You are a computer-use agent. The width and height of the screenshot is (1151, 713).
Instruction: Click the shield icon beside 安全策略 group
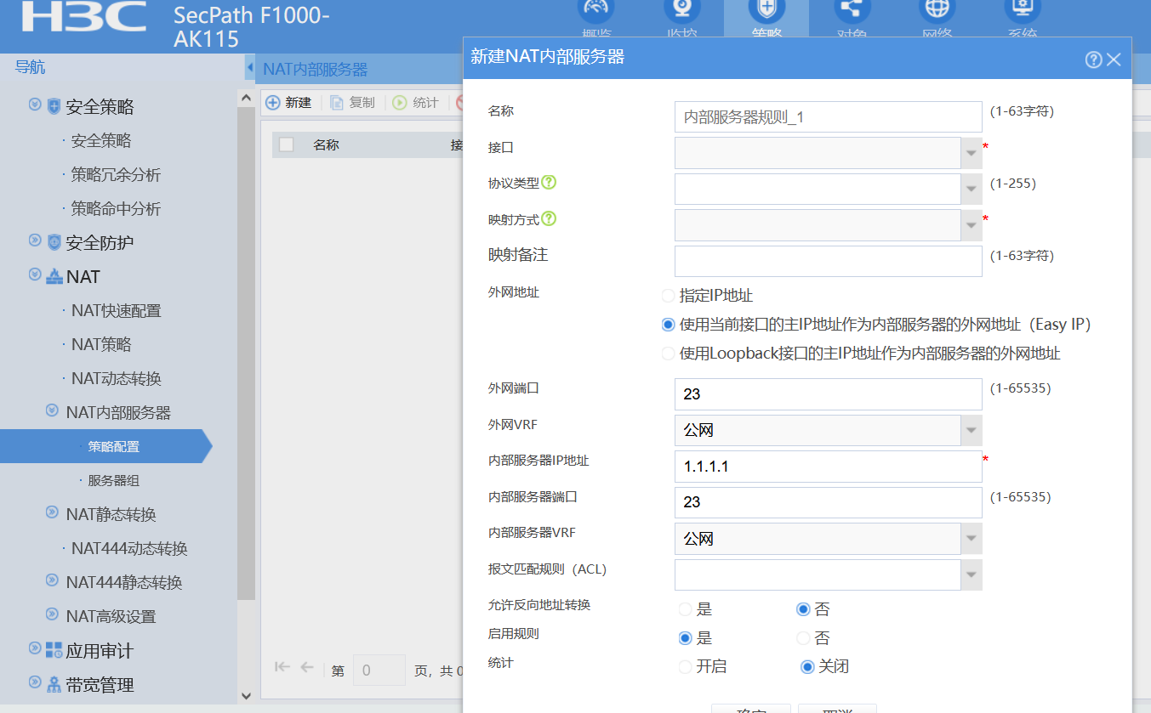click(x=54, y=106)
